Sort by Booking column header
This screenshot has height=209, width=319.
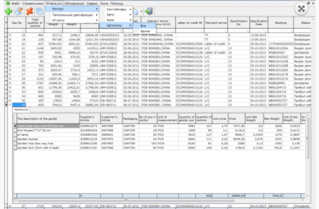280,23
